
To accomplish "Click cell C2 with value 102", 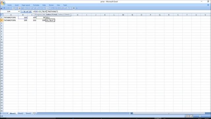I will tap(32, 20).
